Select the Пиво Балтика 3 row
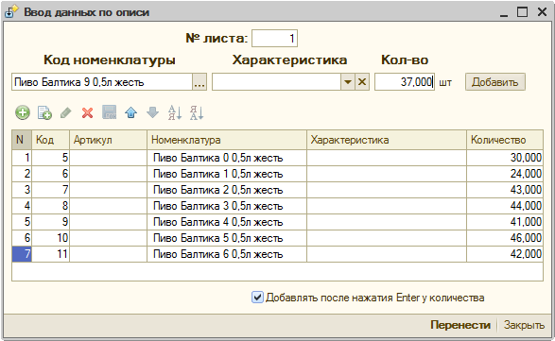The height and width of the screenshot is (341, 555). (277, 206)
